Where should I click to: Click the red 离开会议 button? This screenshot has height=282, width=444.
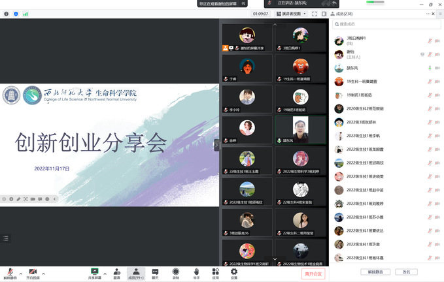click(313, 274)
